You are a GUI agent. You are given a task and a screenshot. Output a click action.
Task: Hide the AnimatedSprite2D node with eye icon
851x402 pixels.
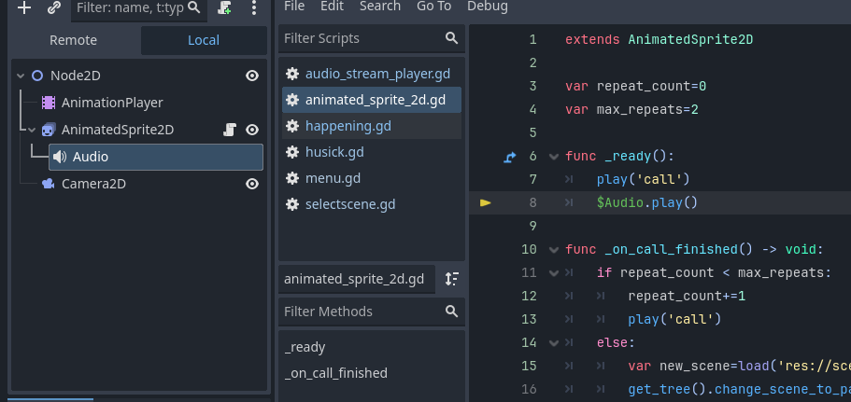pos(252,130)
